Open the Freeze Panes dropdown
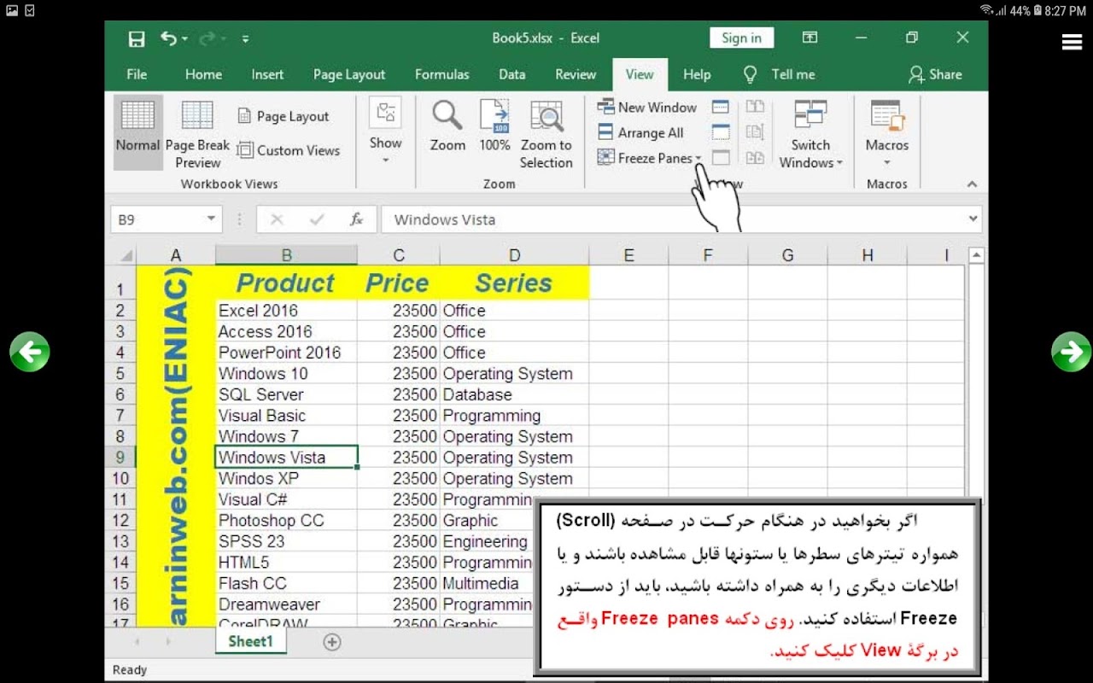This screenshot has width=1093, height=683. (649, 158)
